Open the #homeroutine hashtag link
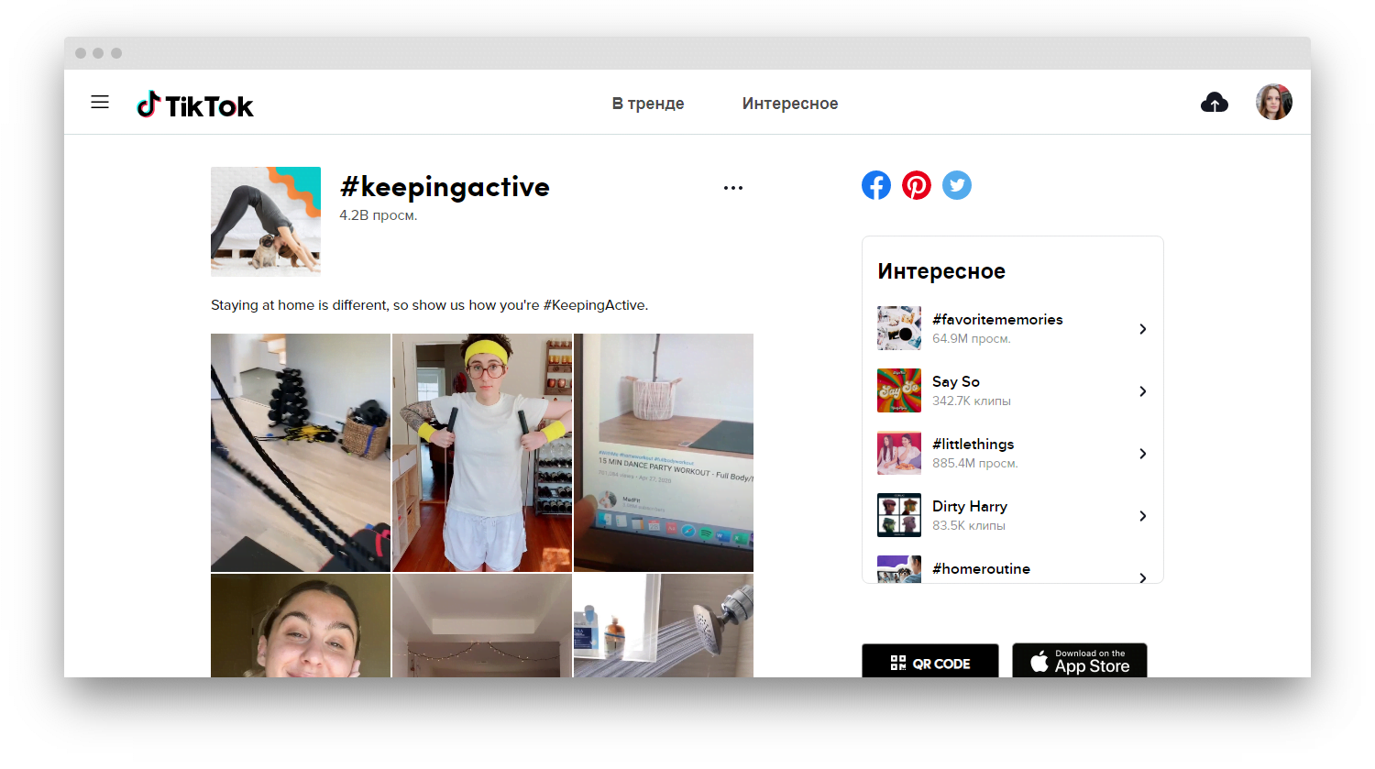Viewport: 1375px width, 769px height. pos(981,568)
